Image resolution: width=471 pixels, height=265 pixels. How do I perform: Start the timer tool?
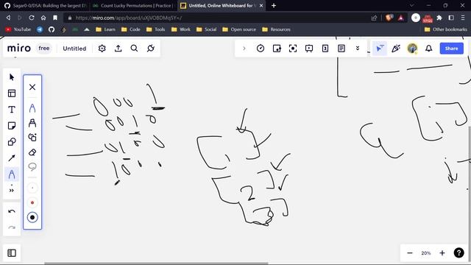261,49
